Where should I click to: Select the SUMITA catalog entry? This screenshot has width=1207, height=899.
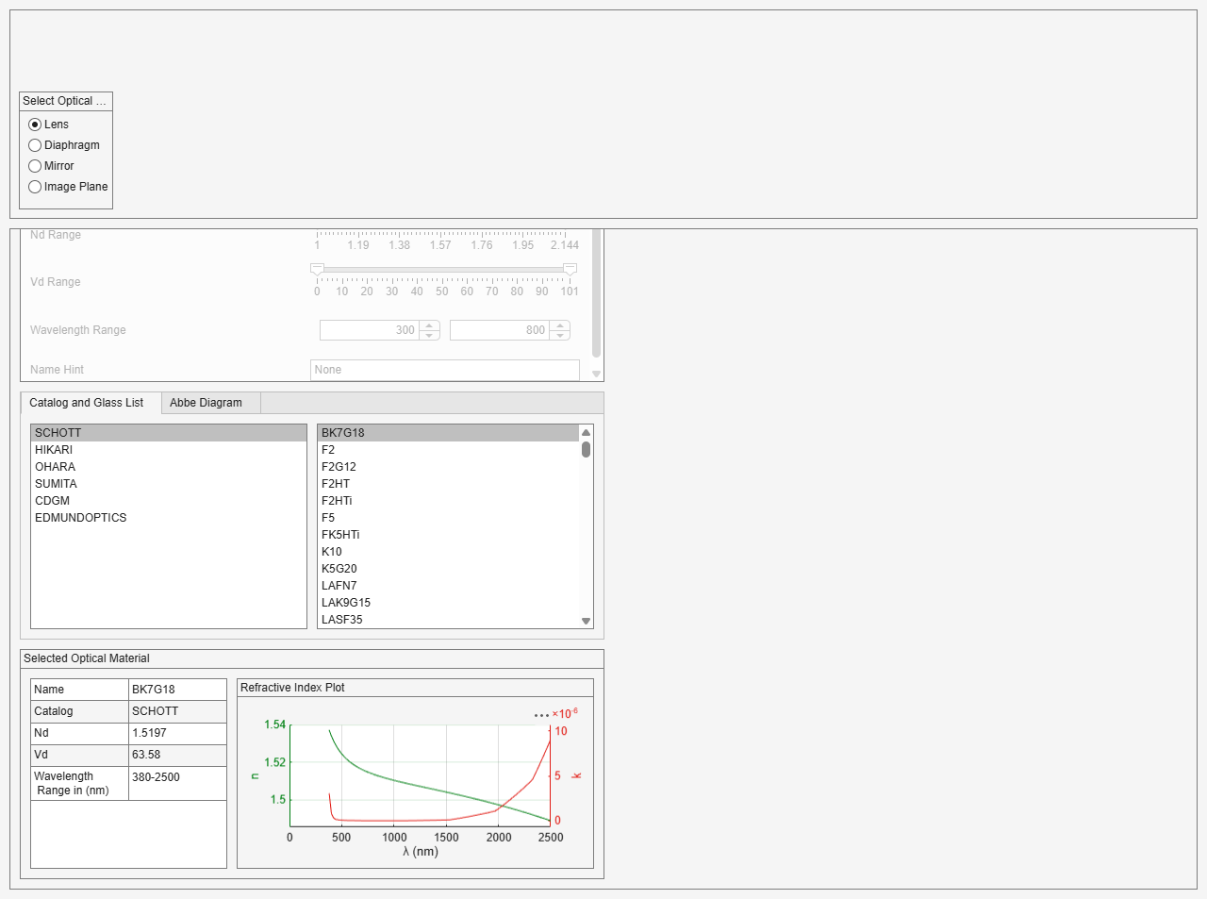tap(55, 483)
